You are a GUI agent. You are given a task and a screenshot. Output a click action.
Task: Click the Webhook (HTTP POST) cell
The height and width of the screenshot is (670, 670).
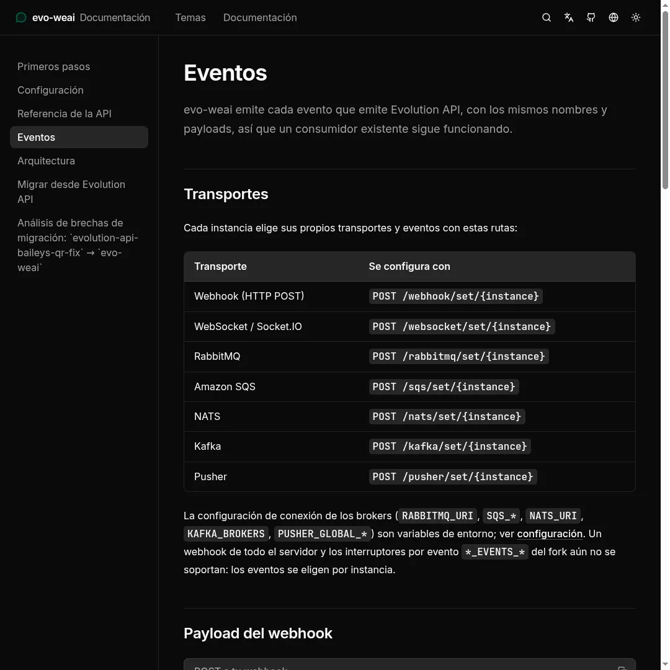pos(249,296)
